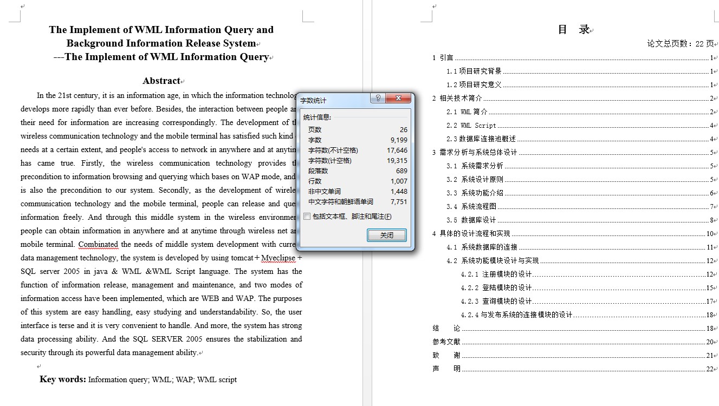Click the misspelled word Combinated
Screen dimensions: 719x406
coord(98,244)
